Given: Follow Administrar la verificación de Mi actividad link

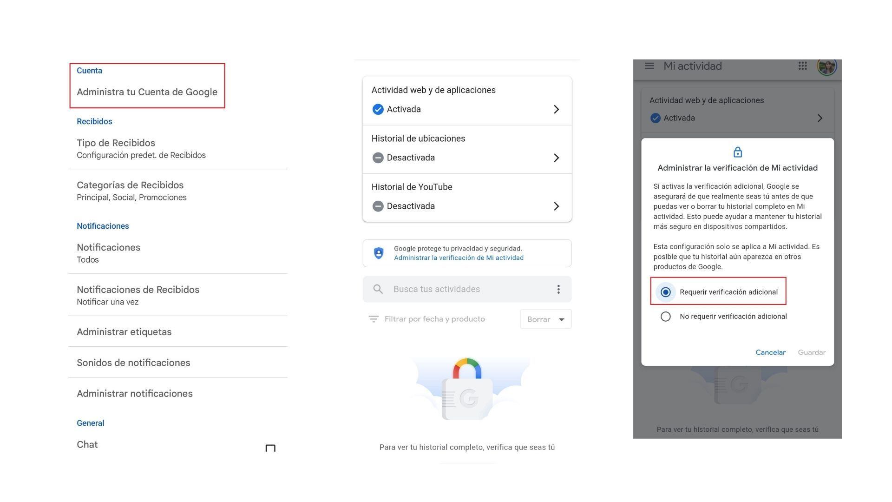Looking at the screenshot, I should pyautogui.click(x=459, y=258).
